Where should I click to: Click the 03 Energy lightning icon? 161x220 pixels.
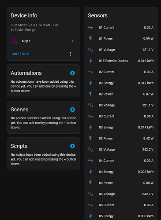pyautogui.click(x=90, y=127)
